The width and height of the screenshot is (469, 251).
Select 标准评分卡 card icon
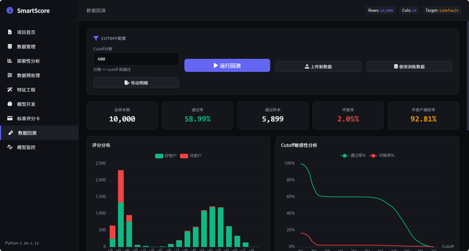coord(10,118)
